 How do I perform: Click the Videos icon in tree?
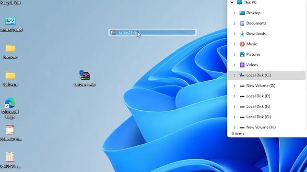[242, 65]
